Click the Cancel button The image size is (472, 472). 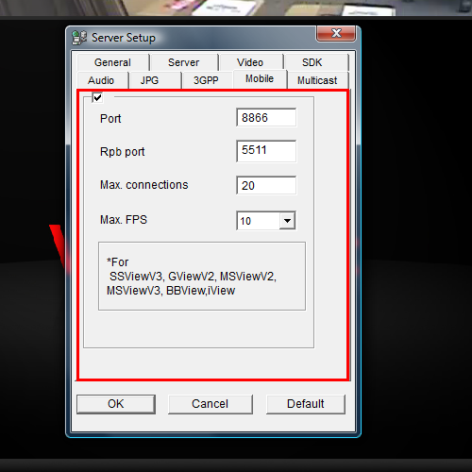pos(211,404)
